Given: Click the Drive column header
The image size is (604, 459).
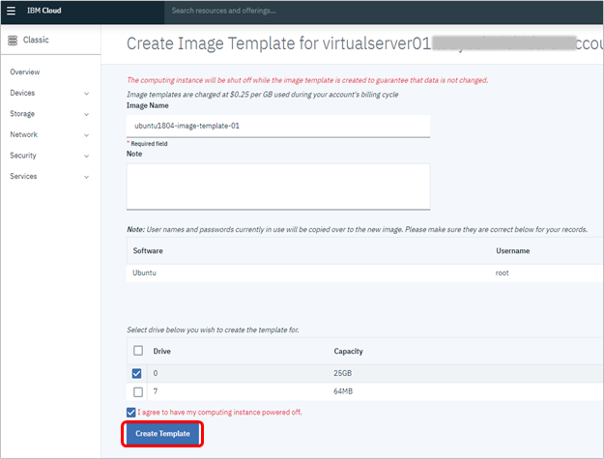Looking at the screenshot, I should pos(161,351).
